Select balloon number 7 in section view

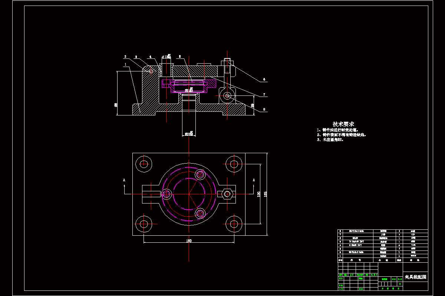click(264, 95)
